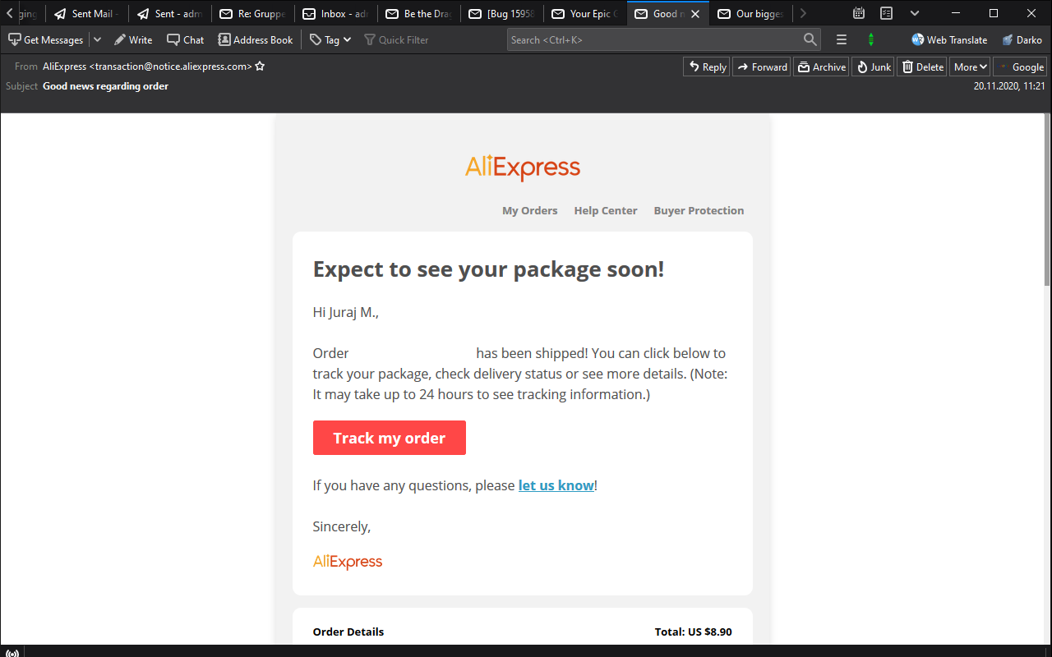Close the current Good news tab
Viewport: 1052px width, 657px height.
pyautogui.click(x=695, y=14)
